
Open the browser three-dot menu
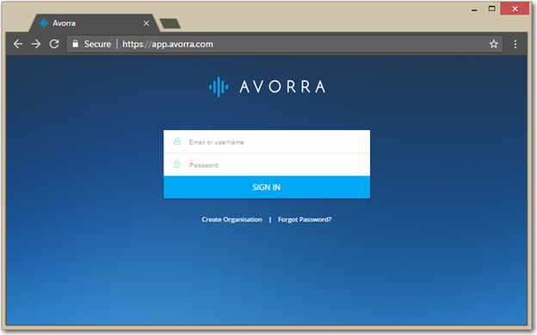pyautogui.click(x=515, y=44)
